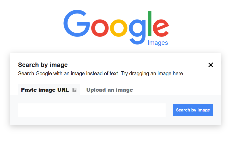Switch to the Upload an image tab

(110, 90)
